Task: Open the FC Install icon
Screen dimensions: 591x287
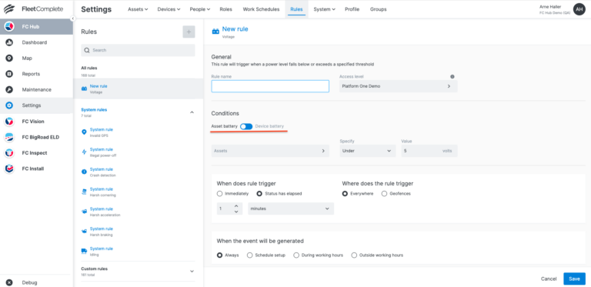Action: tap(9, 169)
